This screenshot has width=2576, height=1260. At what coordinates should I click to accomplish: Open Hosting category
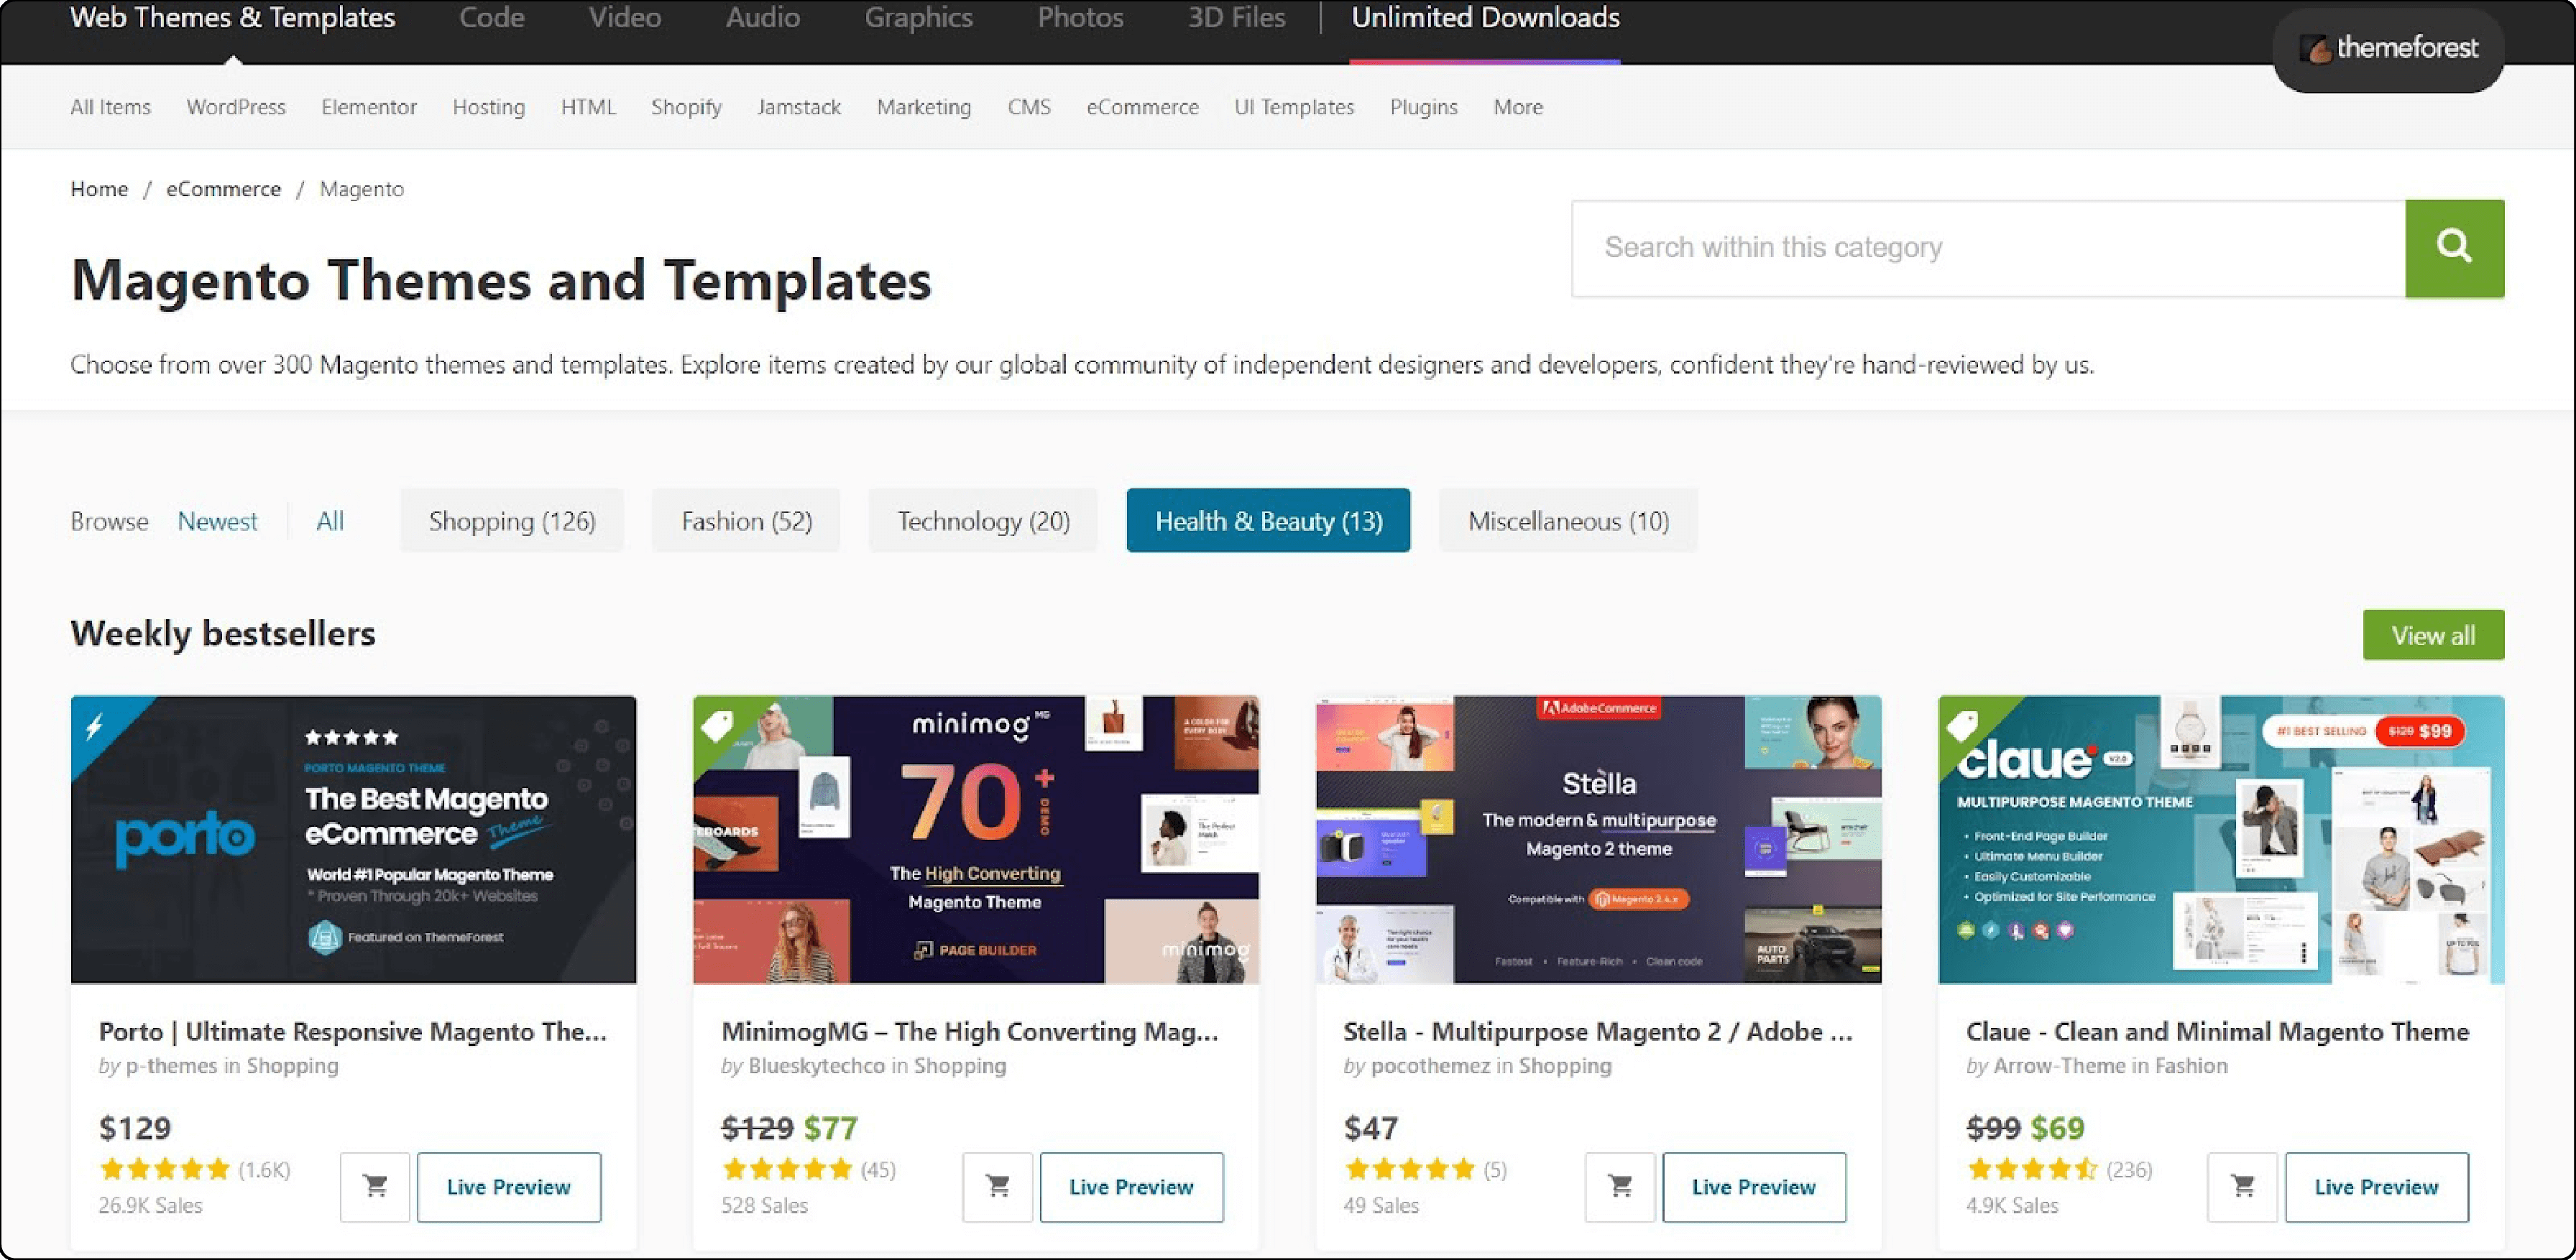488,107
